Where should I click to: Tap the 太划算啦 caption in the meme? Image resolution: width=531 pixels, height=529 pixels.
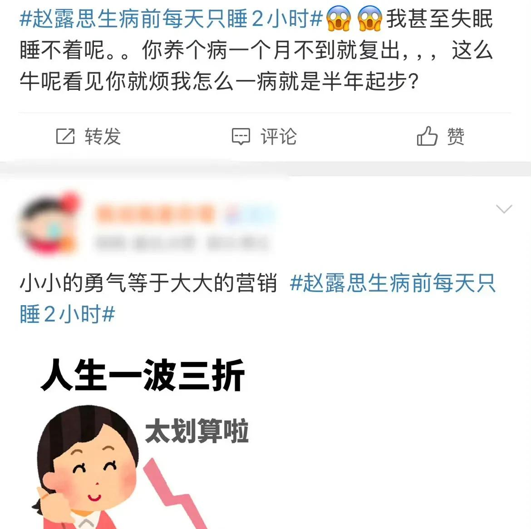pos(197,431)
